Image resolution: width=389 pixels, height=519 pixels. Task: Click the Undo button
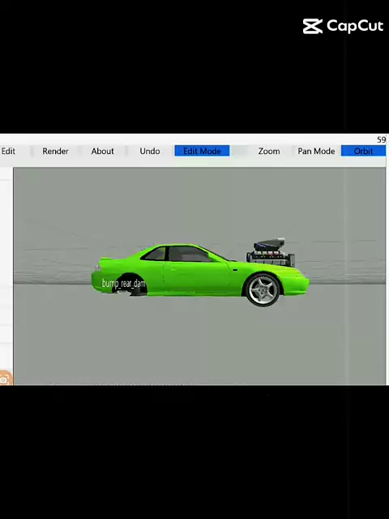[x=150, y=151]
